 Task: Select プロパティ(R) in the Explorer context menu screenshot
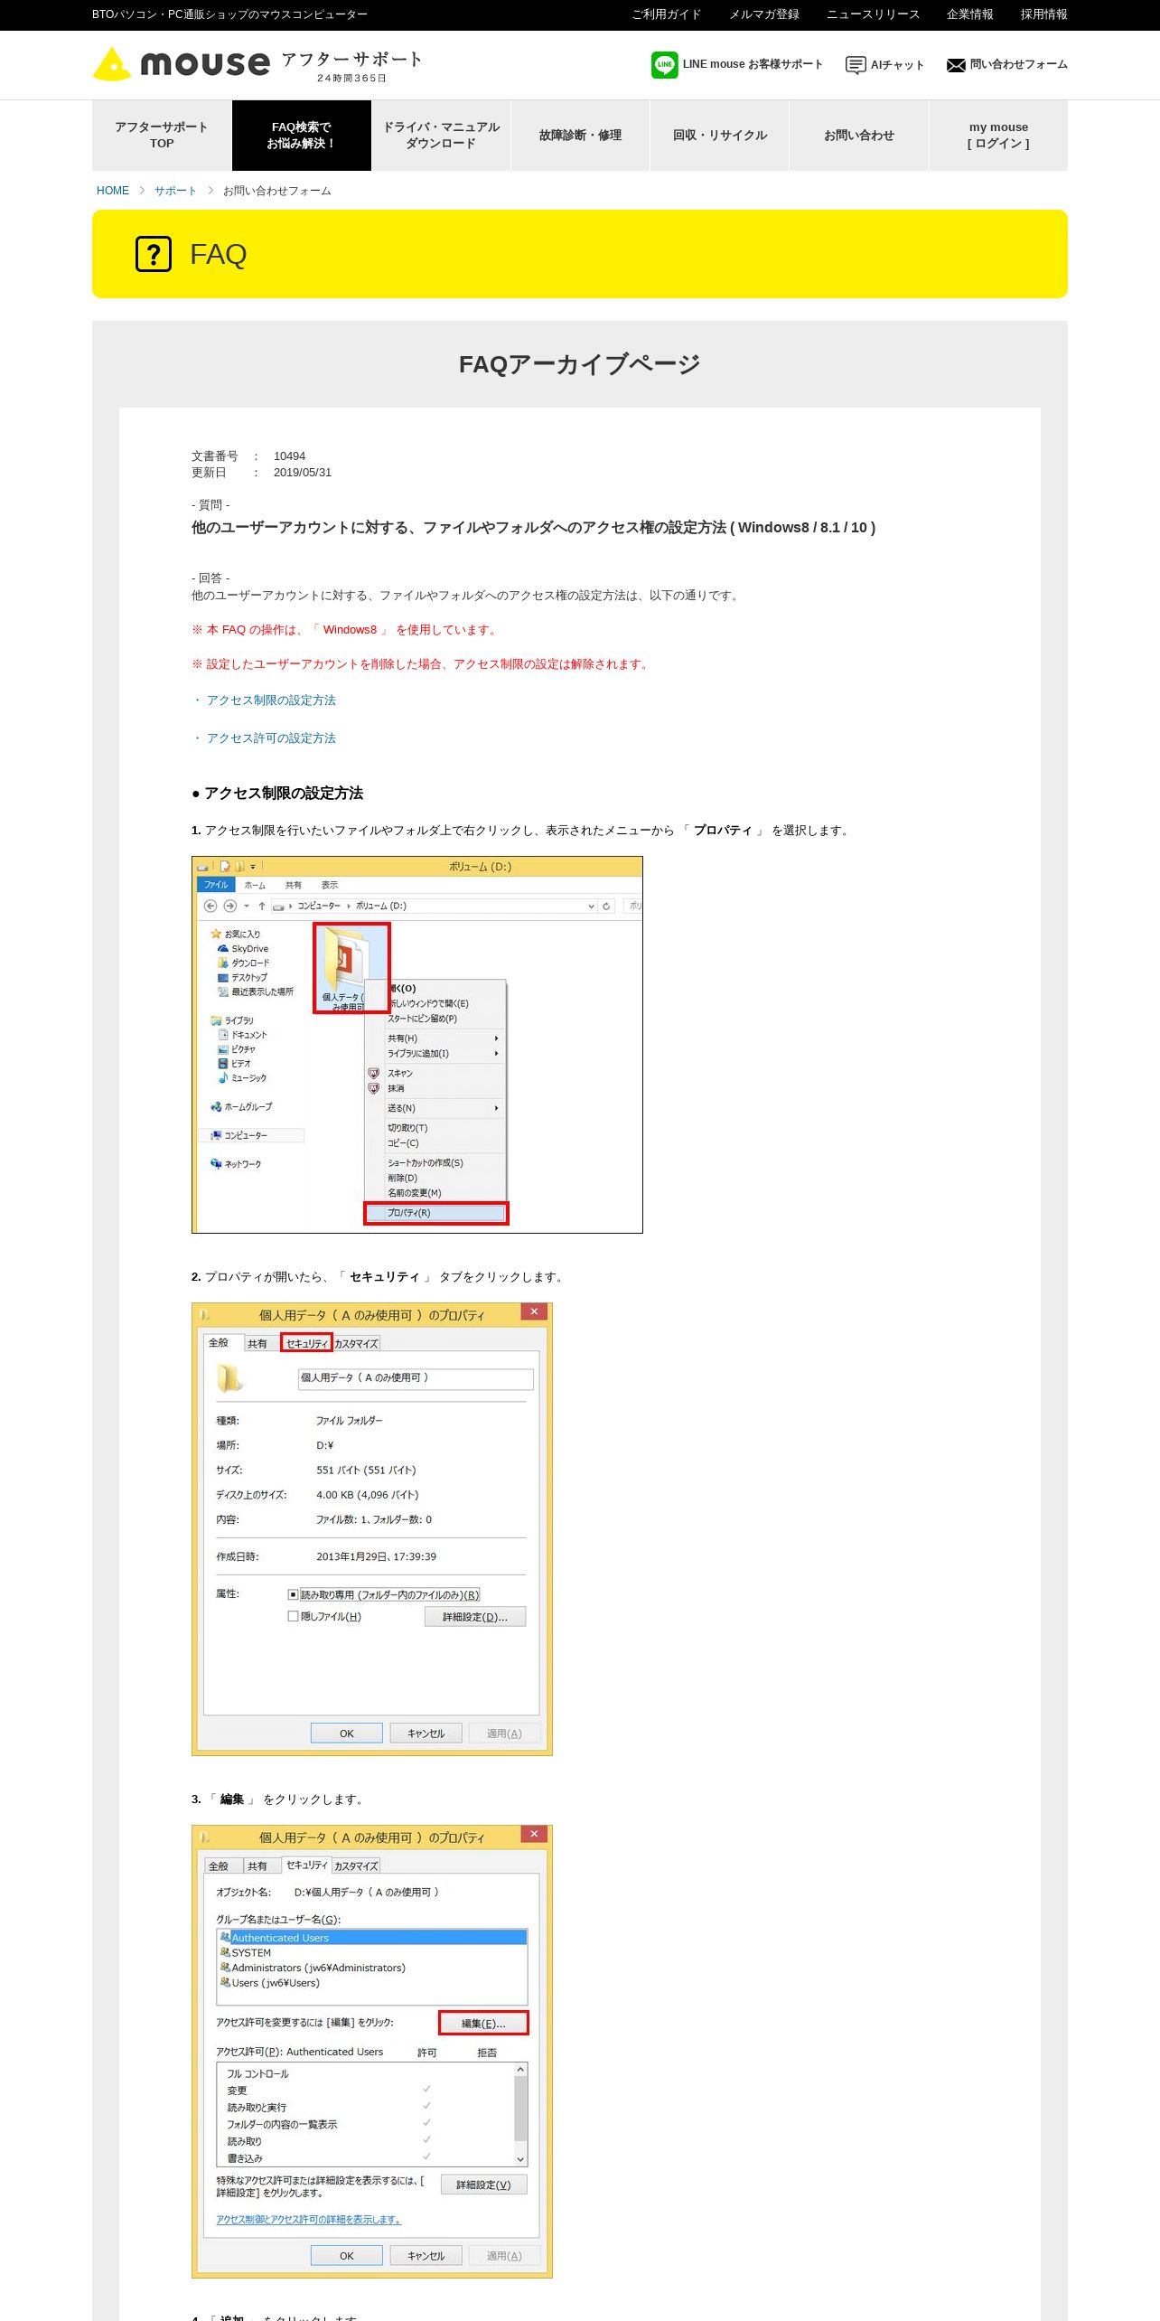pyautogui.click(x=436, y=1213)
